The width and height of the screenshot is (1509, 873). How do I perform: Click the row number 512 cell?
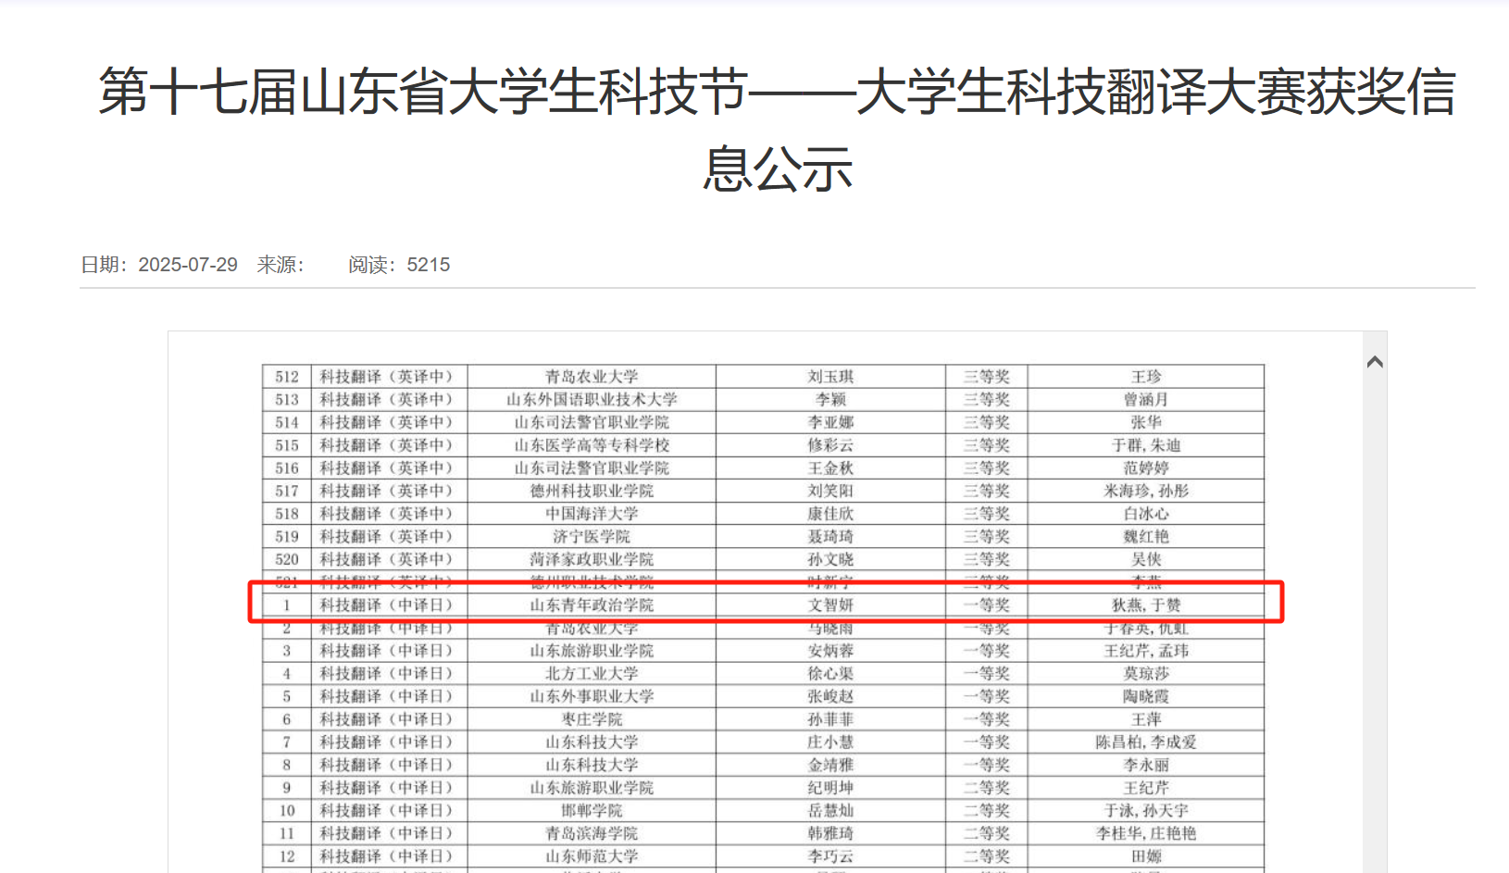tap(287, 377)
